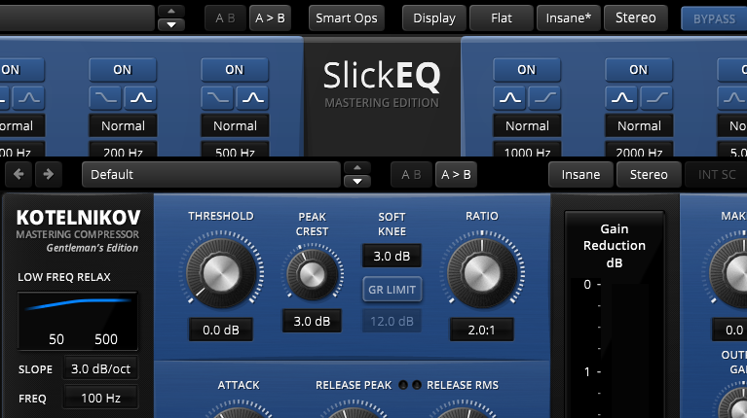The height and width of the screenshot is (418, 747).
Task: Open Normal mode dropdown for 2000 Hz band
Action: point(639,125)
